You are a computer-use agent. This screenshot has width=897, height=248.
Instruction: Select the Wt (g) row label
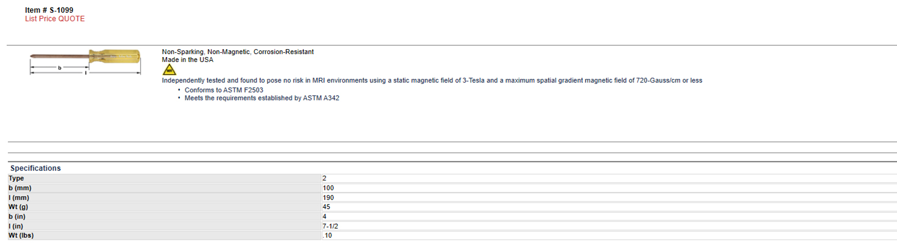(x=19, y=207)
